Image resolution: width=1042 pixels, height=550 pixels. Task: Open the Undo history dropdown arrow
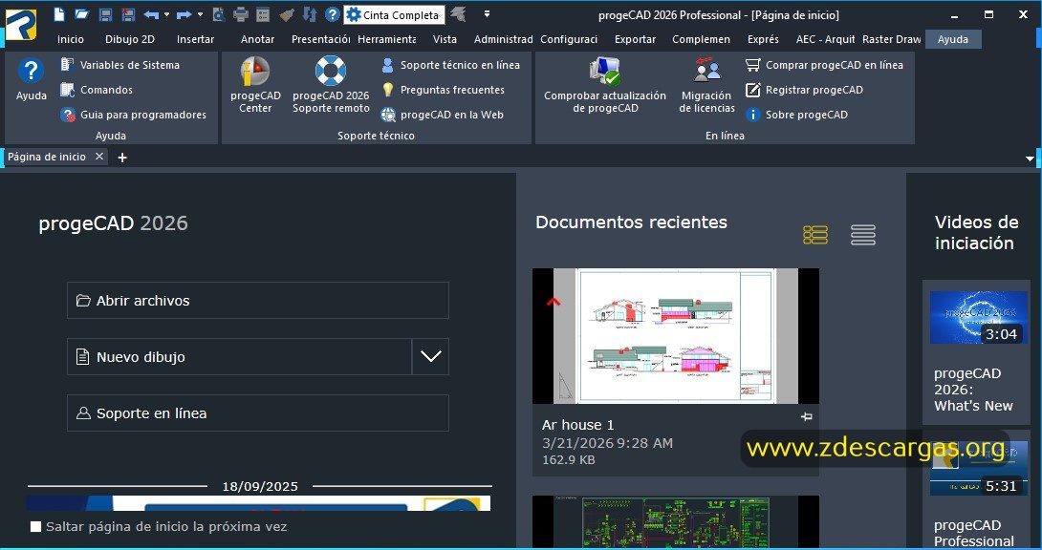(166, 14)
